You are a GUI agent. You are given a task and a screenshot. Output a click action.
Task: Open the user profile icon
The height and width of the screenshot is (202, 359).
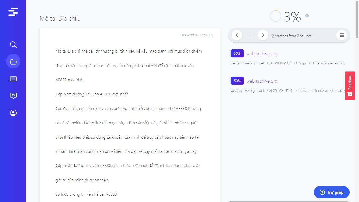[x=13, y=113]
